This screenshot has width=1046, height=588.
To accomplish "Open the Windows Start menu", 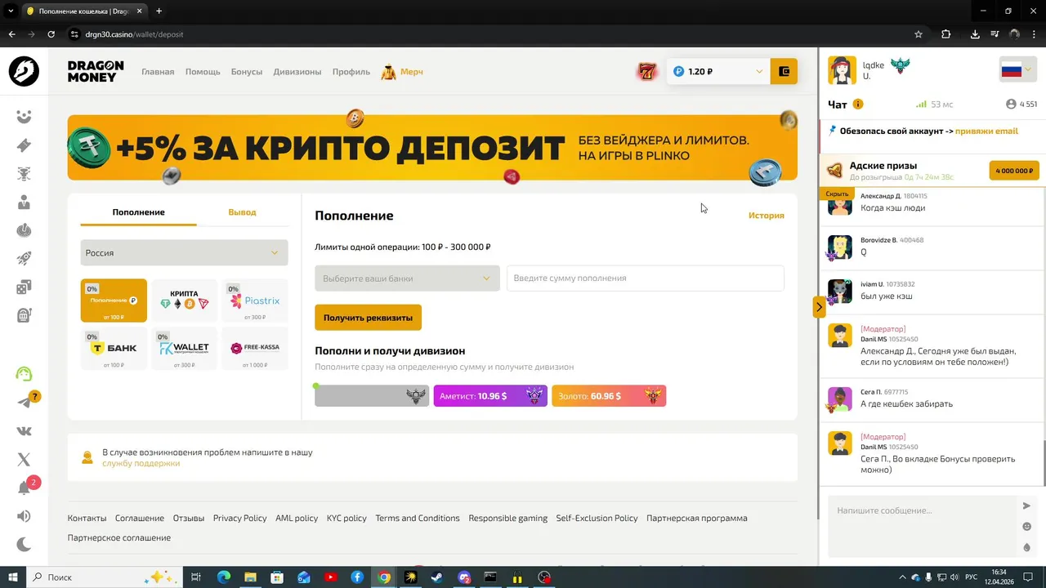I will pos(13,577).
